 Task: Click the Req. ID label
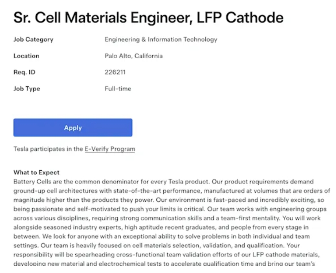pyautogui.click(x=24, y=72)
